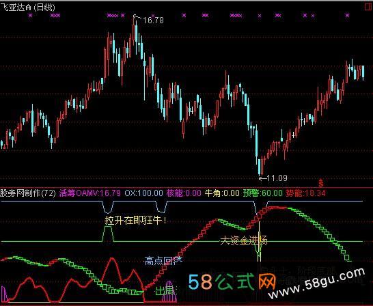Screen dimensions: 373x306
Task: Select the 核能:0.00 indicator label
Action: (184, 193)
